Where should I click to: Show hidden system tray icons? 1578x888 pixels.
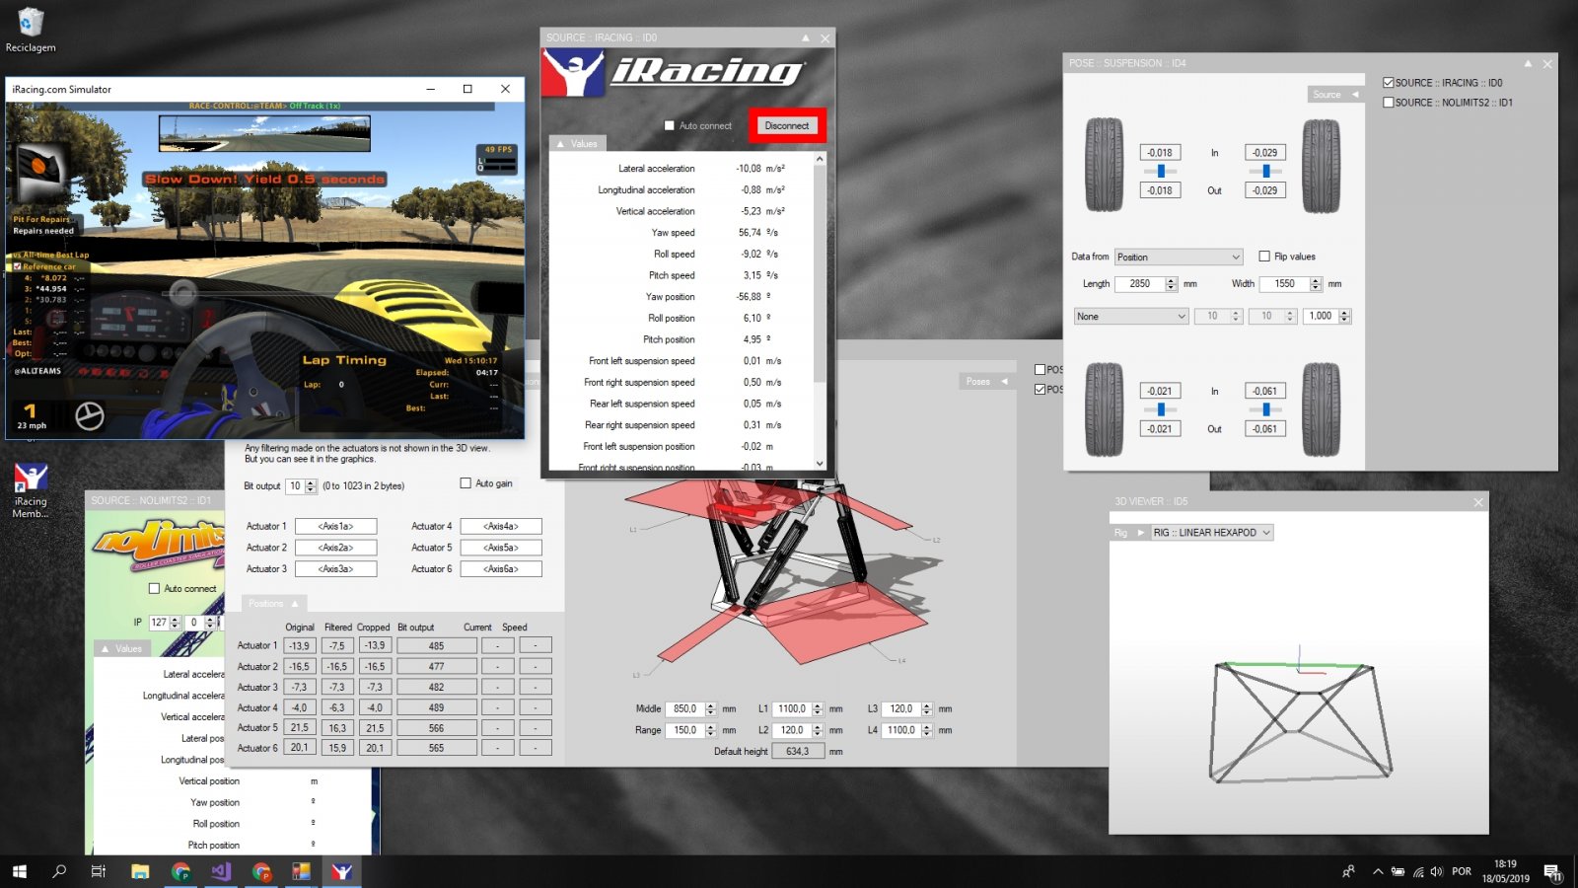click(1378, 871)
